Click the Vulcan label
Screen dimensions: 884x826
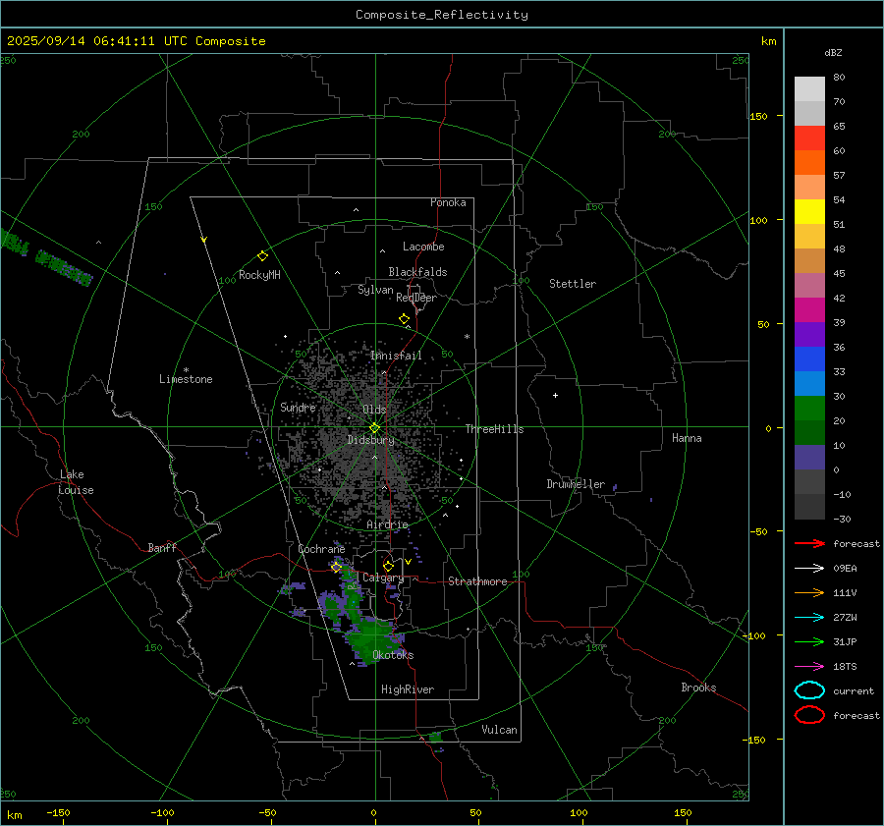coord(499,730)
